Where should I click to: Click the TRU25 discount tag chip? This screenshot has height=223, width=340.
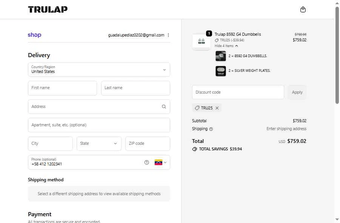coord(207,108)
